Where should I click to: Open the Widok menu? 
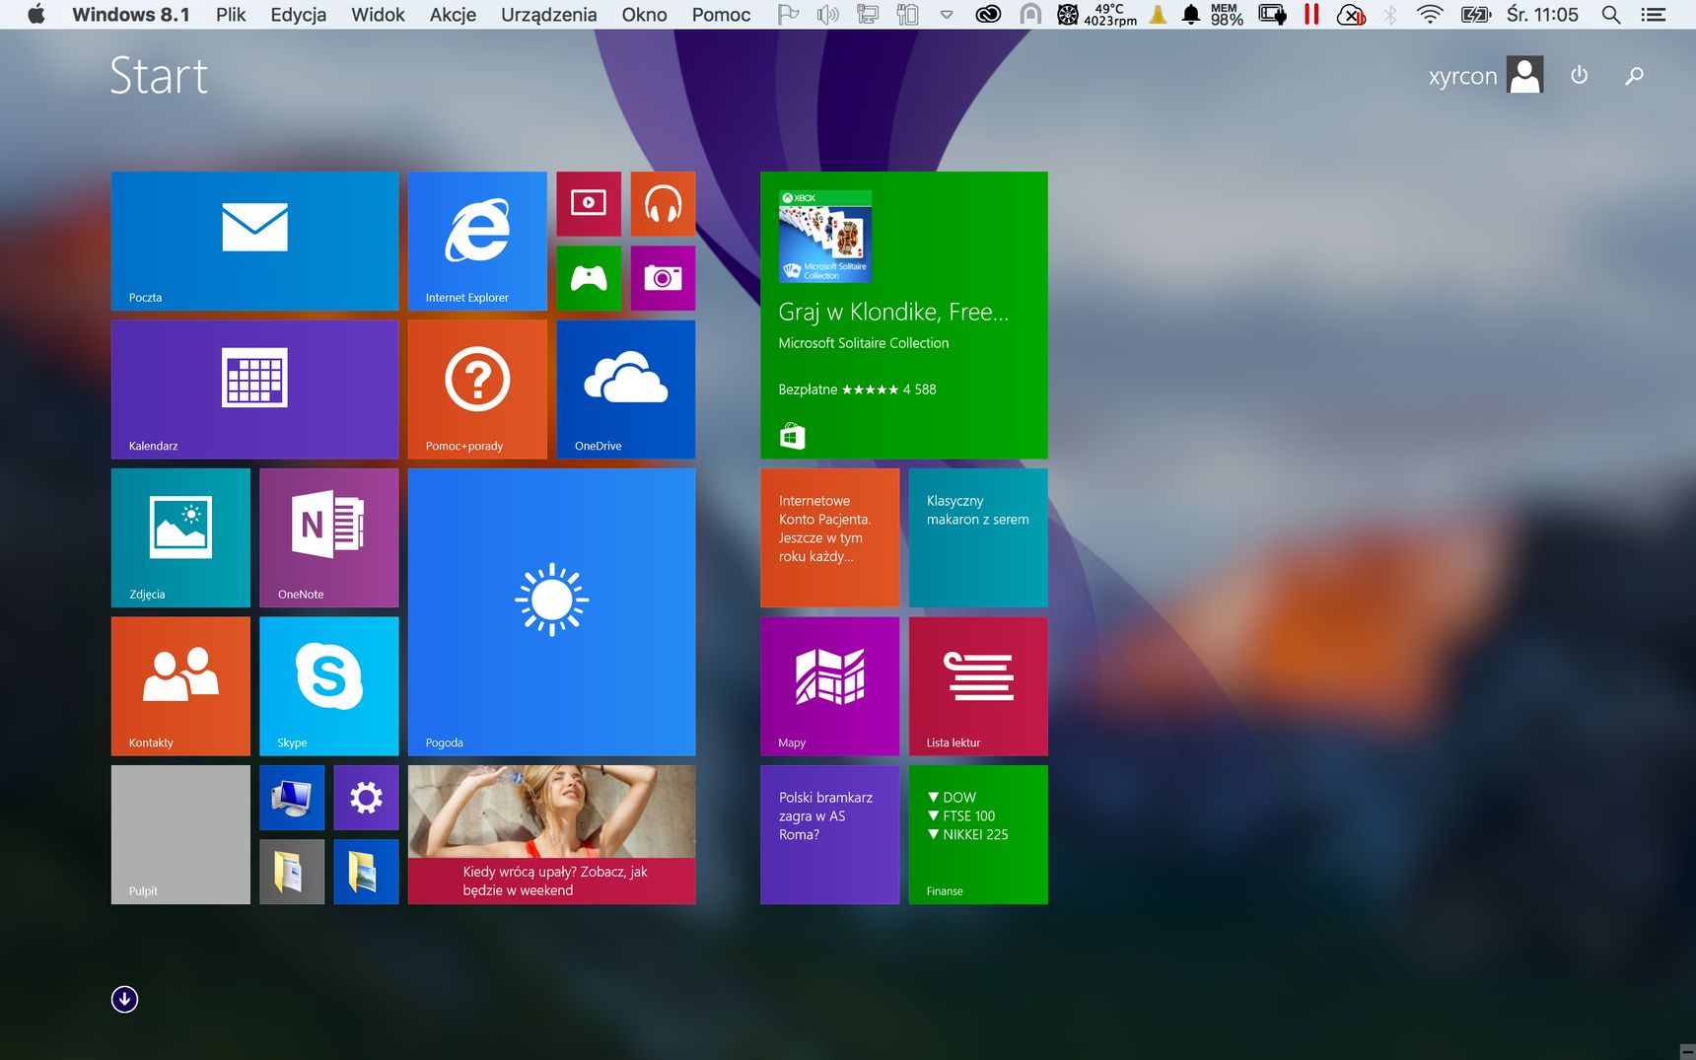378,15
